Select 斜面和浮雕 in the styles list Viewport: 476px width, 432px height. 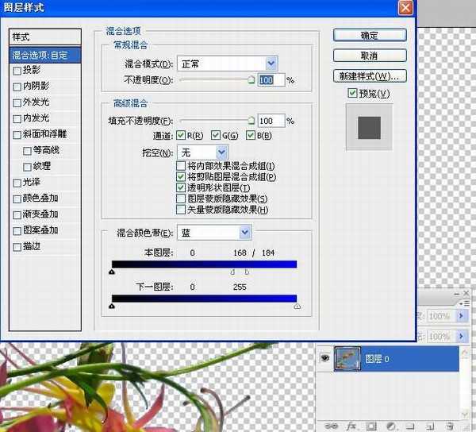point(45,134)
